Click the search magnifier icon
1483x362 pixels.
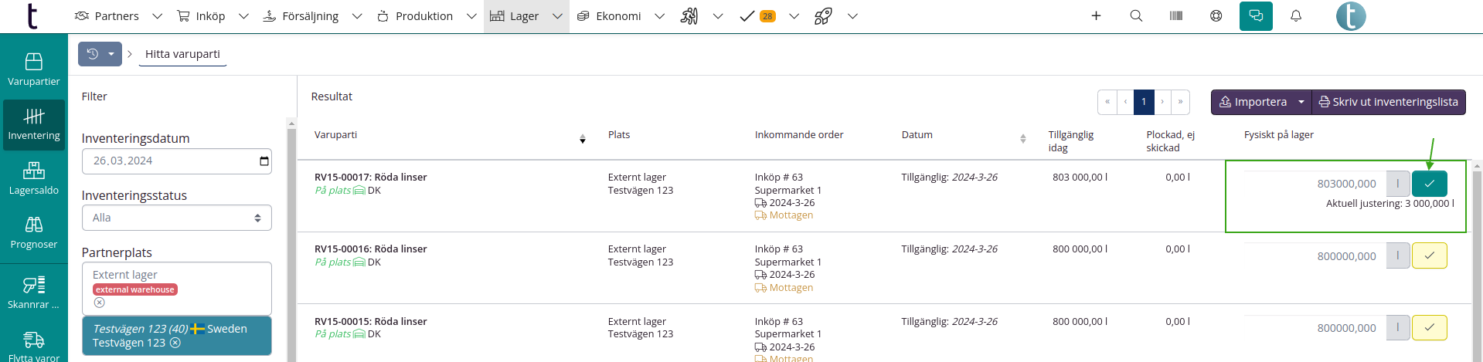pos(1136,15)
